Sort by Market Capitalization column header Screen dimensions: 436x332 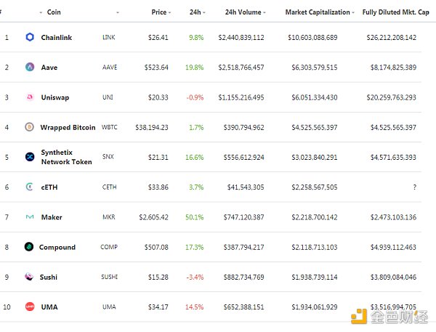(x=311, y=12)
